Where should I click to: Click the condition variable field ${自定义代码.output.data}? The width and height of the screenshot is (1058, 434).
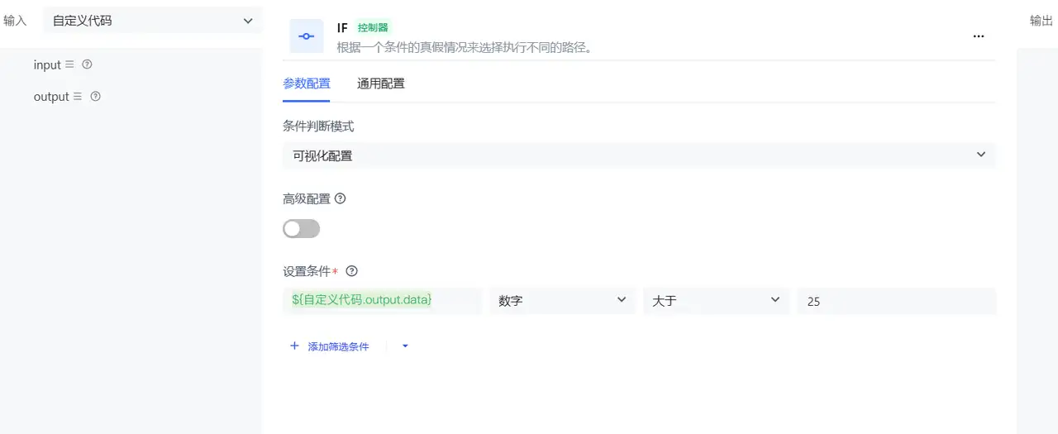click(382, 301)
